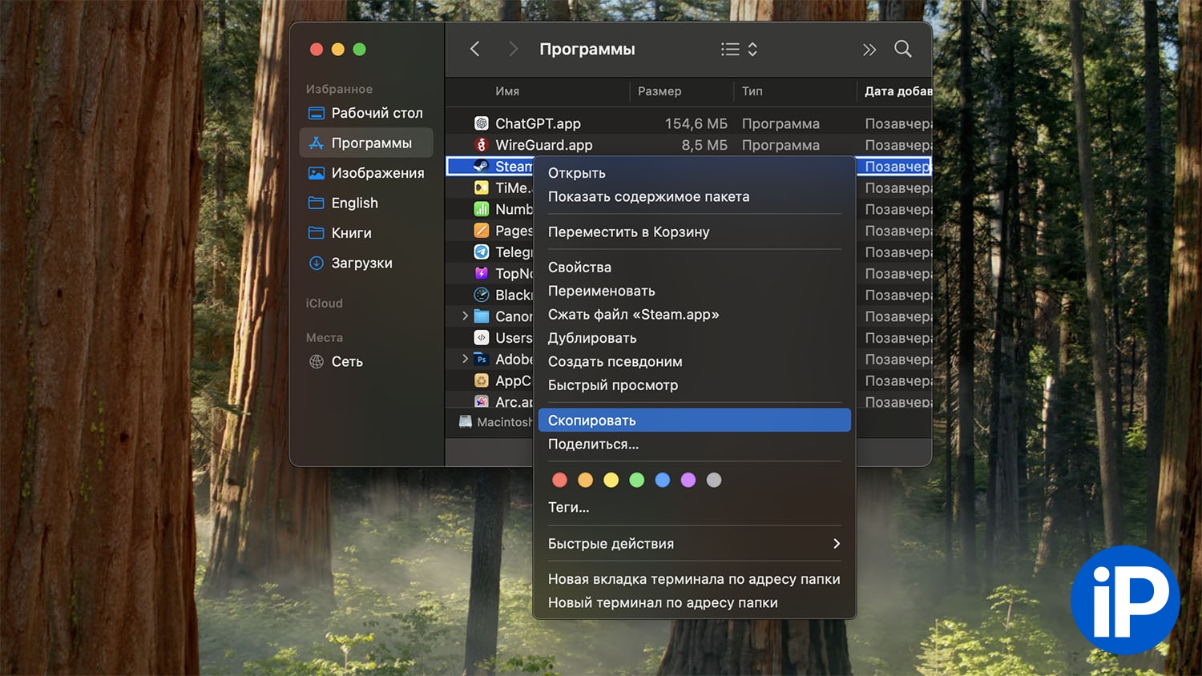
Task: Apply the green color tag
Action: (x=637, y=480)
